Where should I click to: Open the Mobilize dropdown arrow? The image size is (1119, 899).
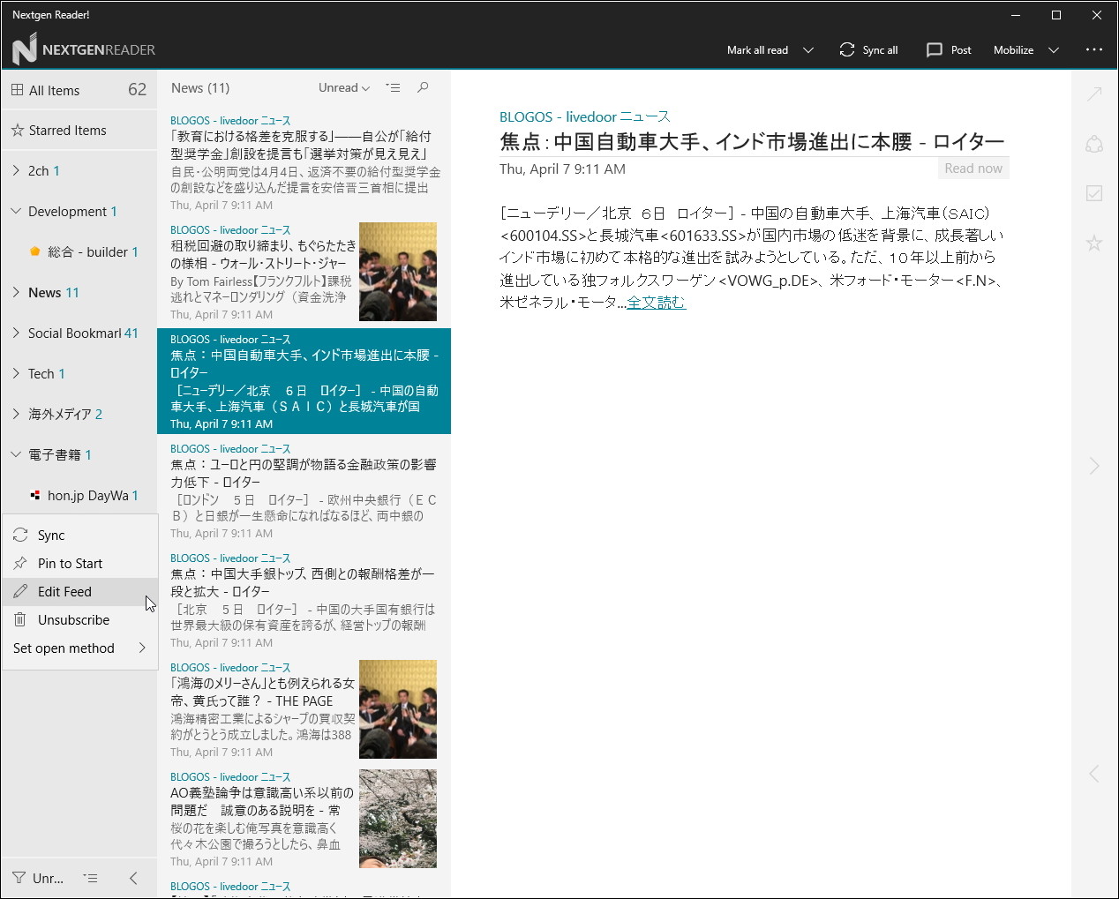click(x=1054, y=50)
